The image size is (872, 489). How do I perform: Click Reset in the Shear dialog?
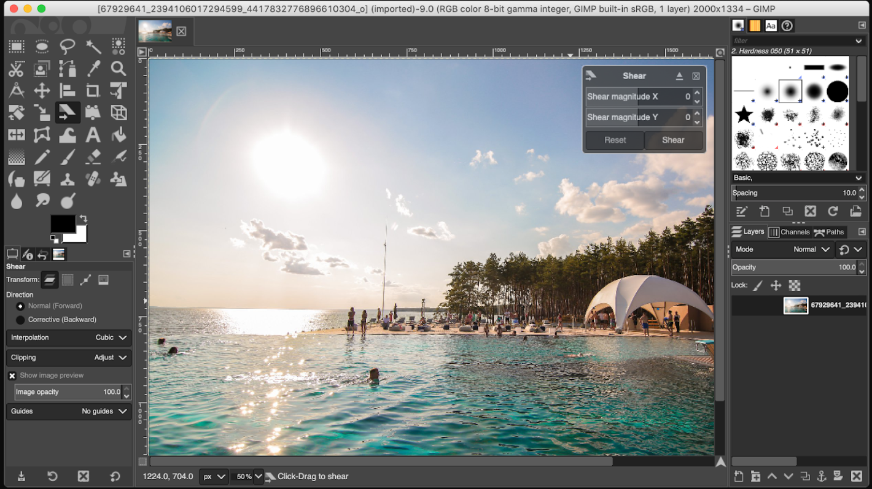pos(615,140)
